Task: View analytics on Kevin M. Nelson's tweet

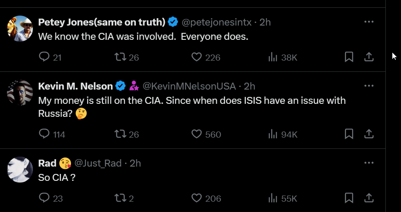Action: tap(273, 134)
